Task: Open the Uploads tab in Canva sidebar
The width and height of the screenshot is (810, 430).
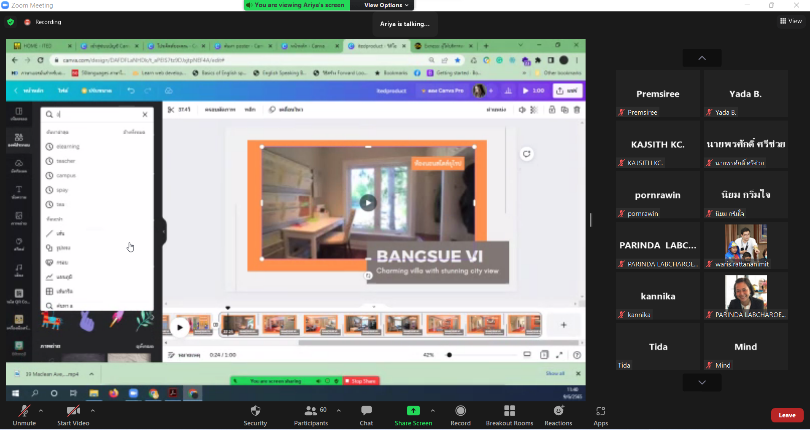Action: 19,166
